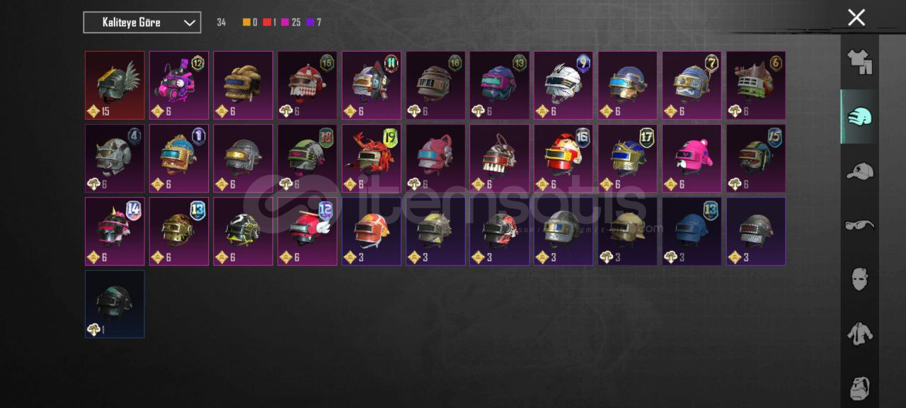Viewport: 906px width, 408px height.
Task: Choose the red lobster helmet level 19
Action: (x=372, y=159)
